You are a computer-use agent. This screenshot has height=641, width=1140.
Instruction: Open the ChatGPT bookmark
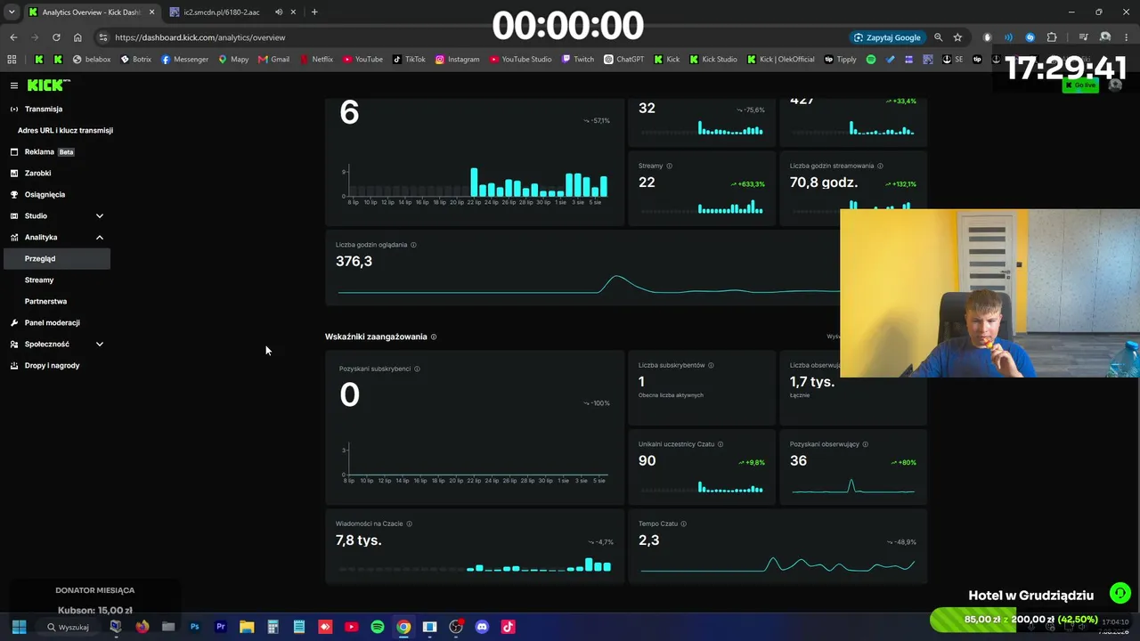pyautogui.click(x=623, y=60)
